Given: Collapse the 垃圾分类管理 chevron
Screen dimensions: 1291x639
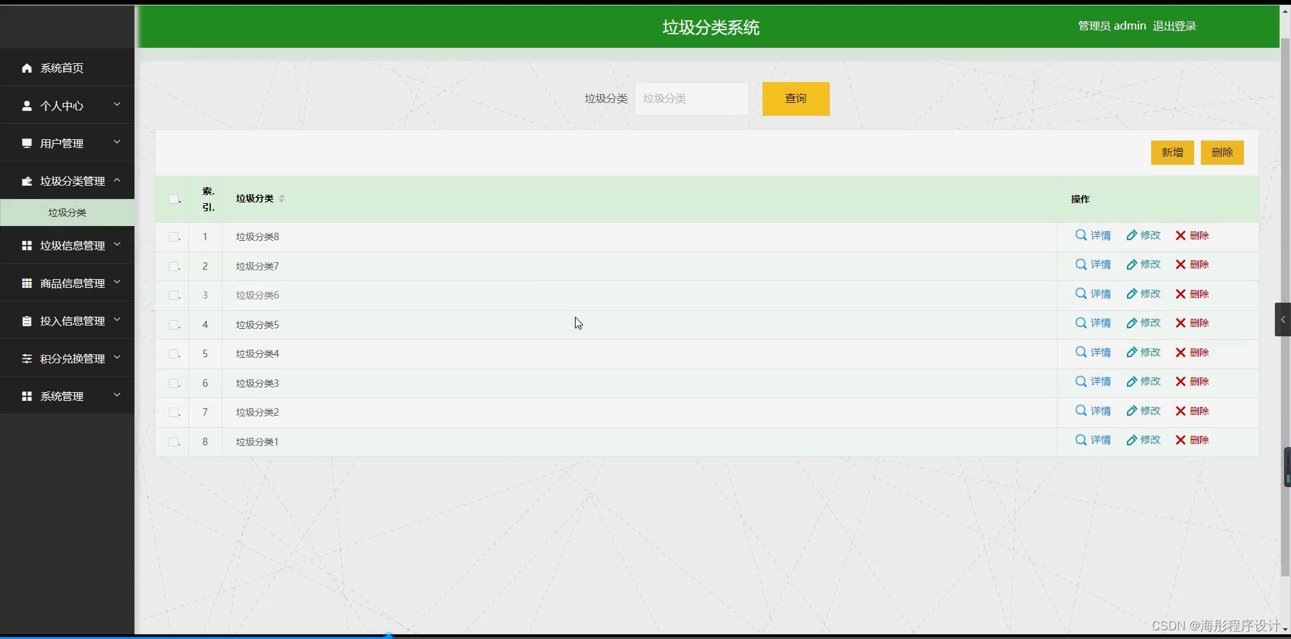Looking at the screenshot, I should pyautogui.click(x=117, y=180).
